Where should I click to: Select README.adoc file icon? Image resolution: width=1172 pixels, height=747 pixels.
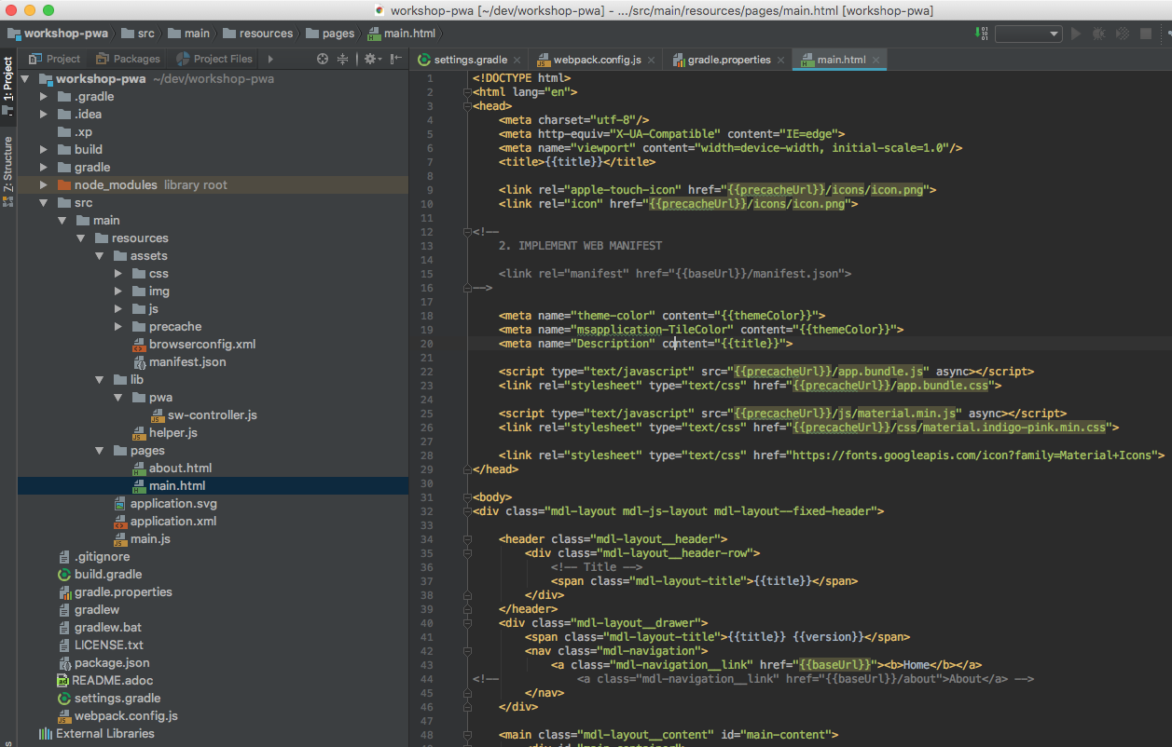[x=64, y=681]
